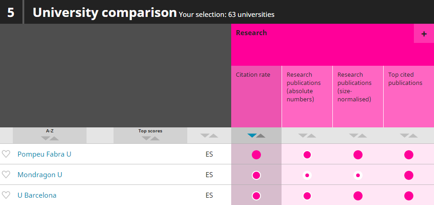Favorite Mondragon U with heart icon
The image size is (434, 205).
pyautogui.click(x=6, y=174)
